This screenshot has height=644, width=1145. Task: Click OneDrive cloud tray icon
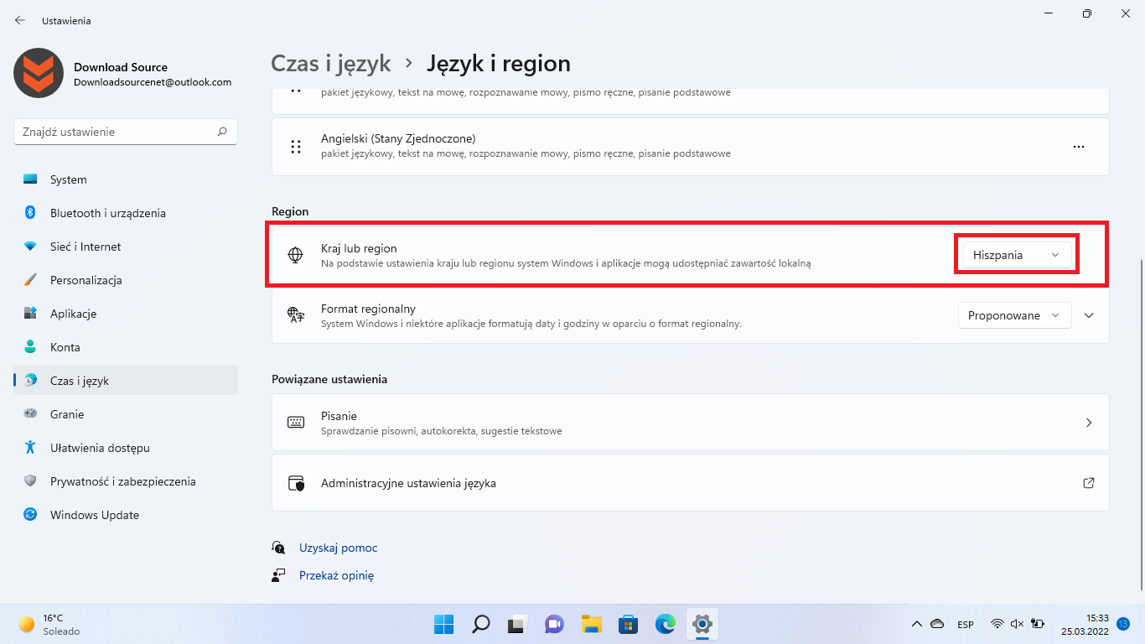tap(938, 624)
